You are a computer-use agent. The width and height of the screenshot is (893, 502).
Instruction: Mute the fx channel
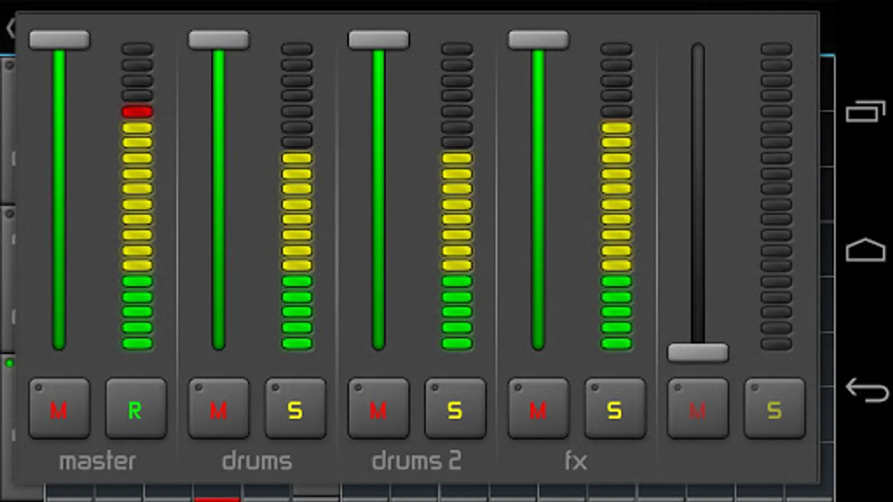(538, 409)
